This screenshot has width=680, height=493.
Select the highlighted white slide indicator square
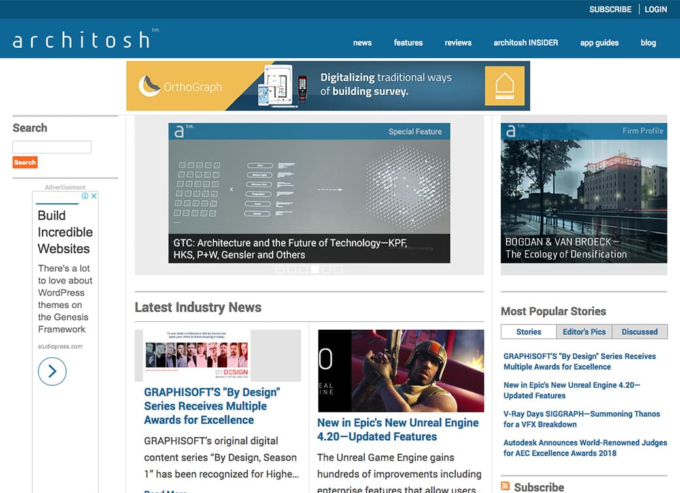(315, 270)
